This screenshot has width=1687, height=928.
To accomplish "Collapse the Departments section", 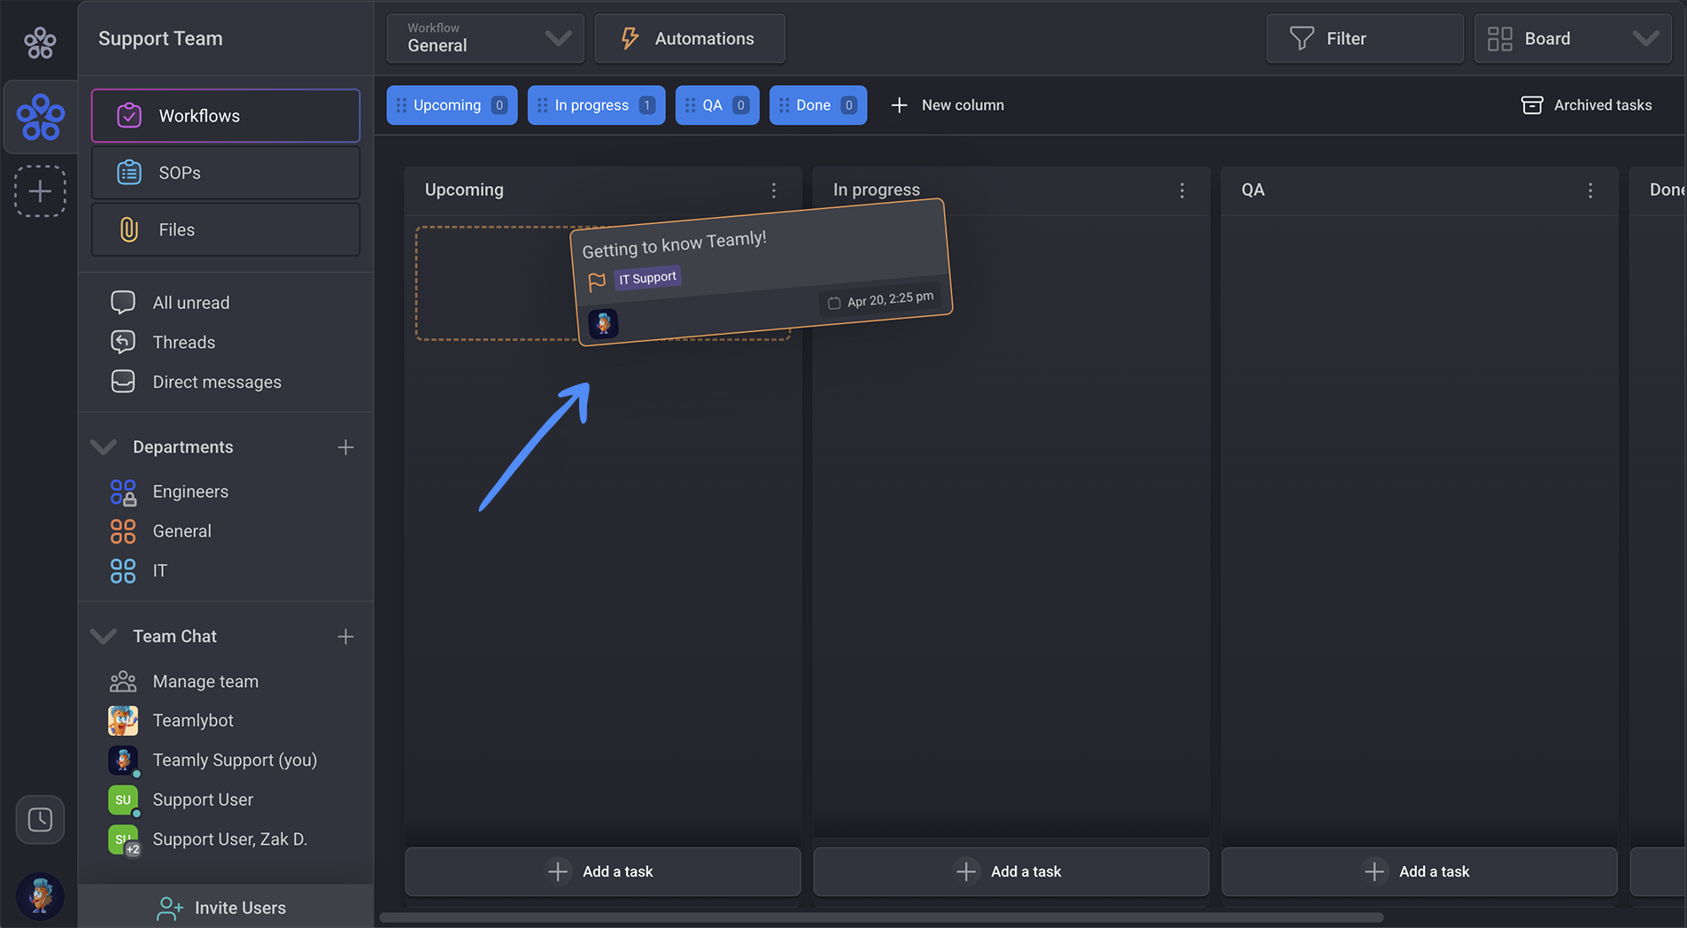I will pyautogui.click(x=104, y=447).
